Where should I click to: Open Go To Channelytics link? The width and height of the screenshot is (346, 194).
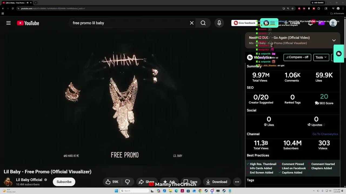coord(325,134)
